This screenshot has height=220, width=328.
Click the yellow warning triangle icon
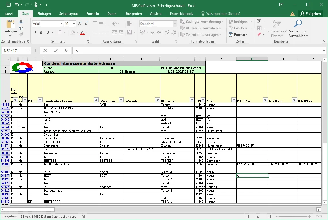click(292, 14)
